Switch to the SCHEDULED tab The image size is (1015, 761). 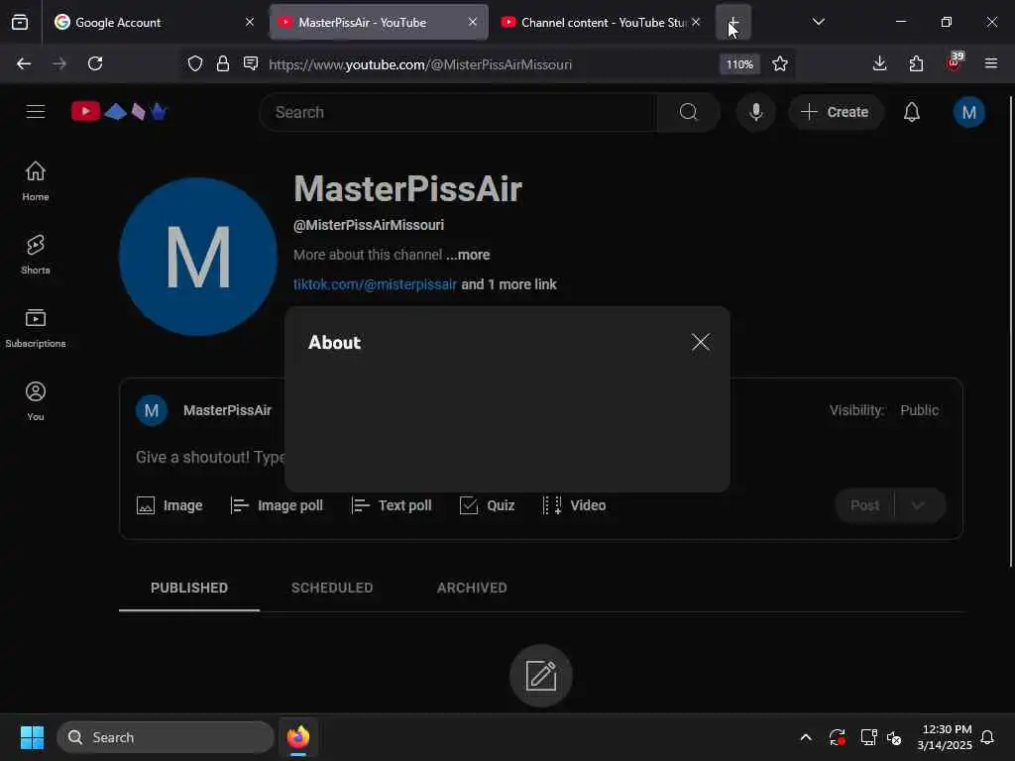click(331, 588)
